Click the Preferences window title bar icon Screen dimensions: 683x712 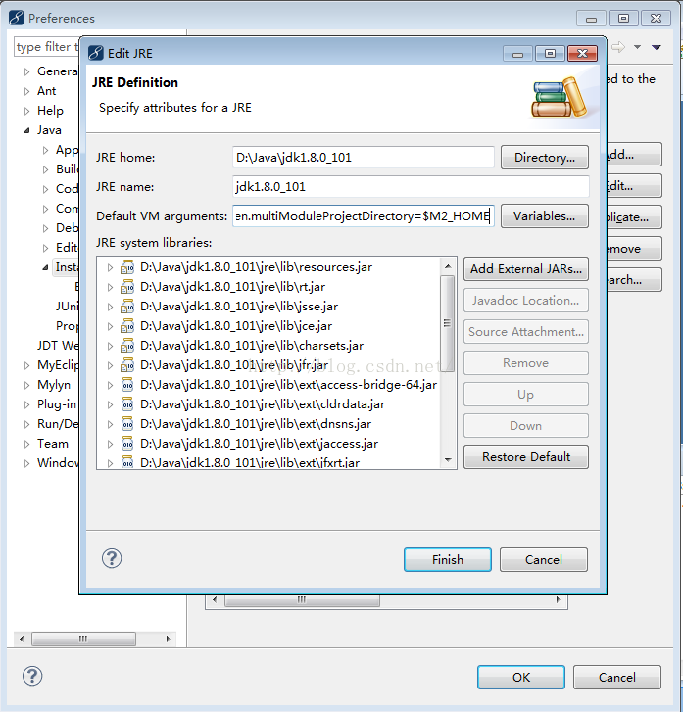[17, 18]
